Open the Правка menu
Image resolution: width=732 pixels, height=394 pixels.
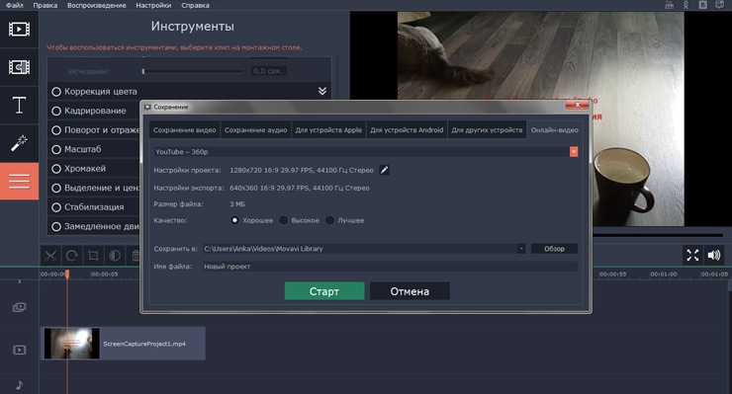(46, 5)
